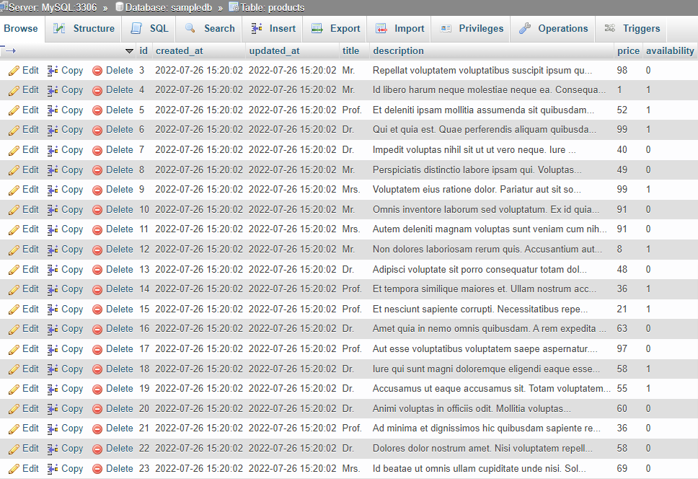The width and height of the screenshot is (698, 479).
Task: Click the server icon in the breadcrumb
Action: [7, 6]
